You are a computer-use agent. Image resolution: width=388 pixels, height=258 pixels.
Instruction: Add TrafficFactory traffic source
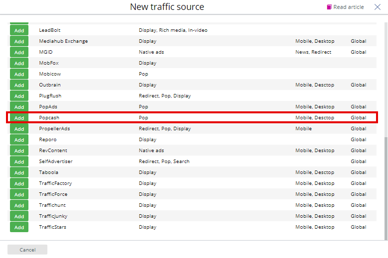click(19, 183)
